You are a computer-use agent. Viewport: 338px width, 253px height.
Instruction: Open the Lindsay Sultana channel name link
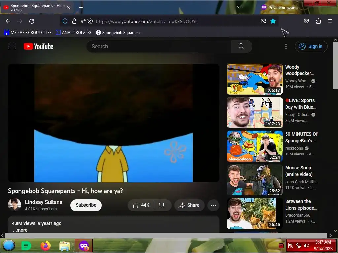pos(44,202)
